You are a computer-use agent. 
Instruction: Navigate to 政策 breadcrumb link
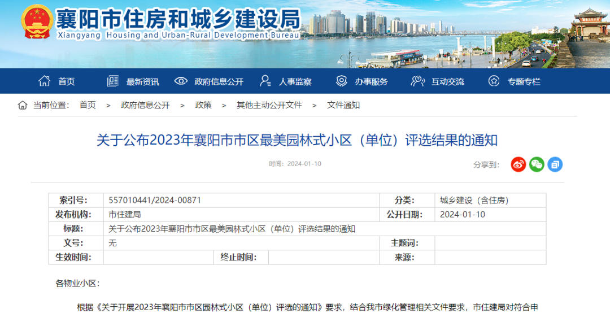click(x=203, y=105)
